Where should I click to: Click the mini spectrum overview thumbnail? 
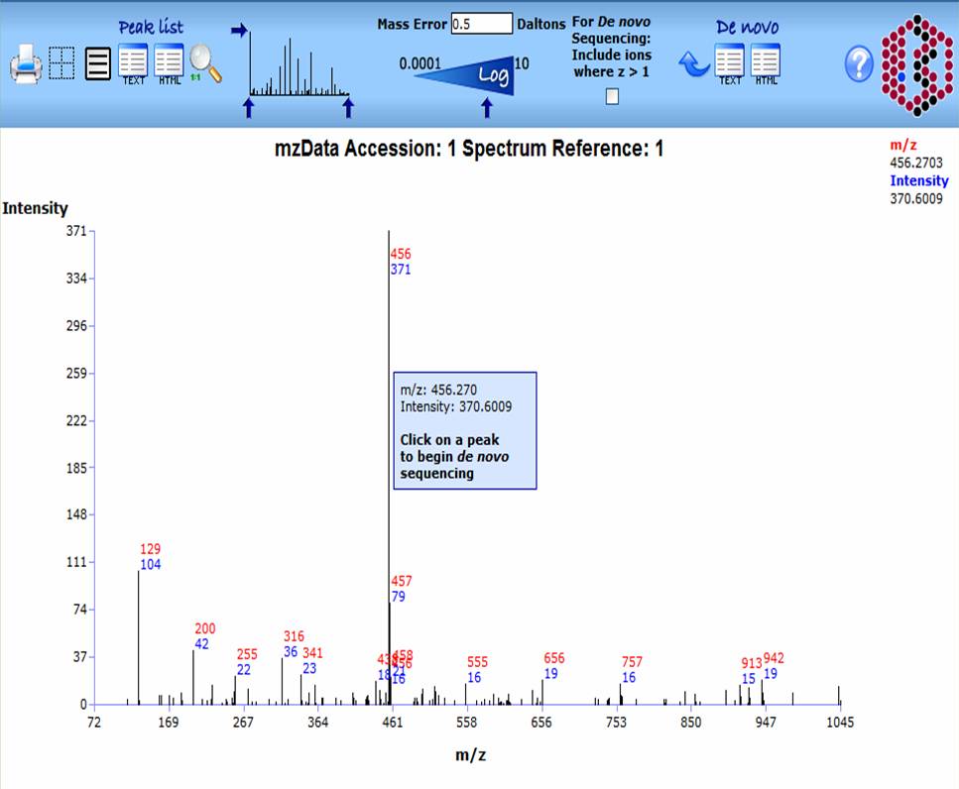point(298,64)
